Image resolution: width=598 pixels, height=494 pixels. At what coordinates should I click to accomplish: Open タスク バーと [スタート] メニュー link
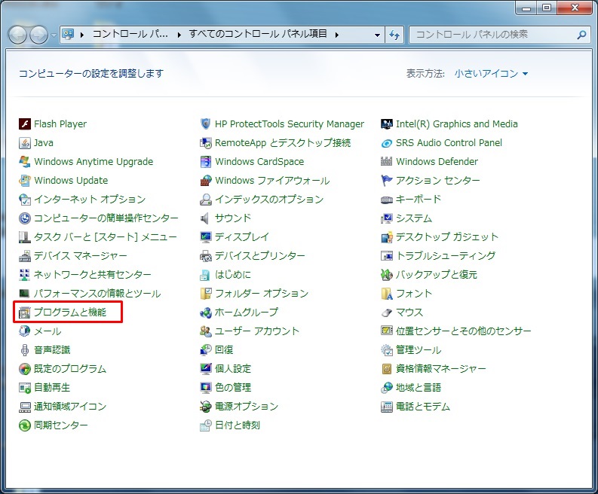click(x=106, y=237)
